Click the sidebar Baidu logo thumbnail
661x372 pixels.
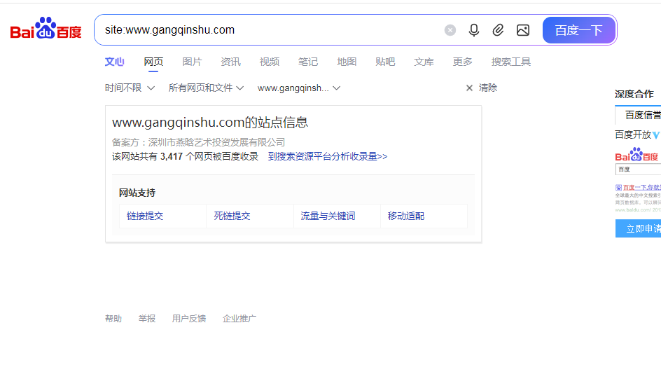(x=636, y=155)
